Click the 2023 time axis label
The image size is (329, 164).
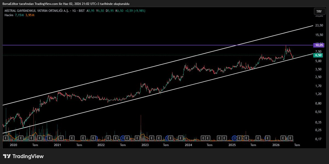pyautogui.click(x=144, y=145)
